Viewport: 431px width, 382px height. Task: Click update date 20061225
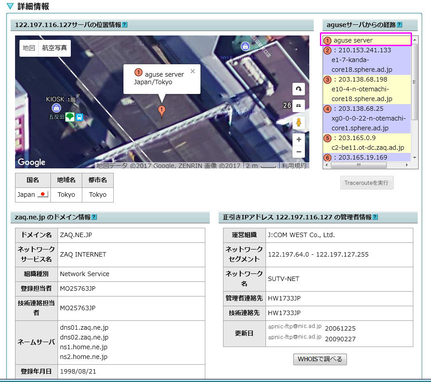pos(340,329)
